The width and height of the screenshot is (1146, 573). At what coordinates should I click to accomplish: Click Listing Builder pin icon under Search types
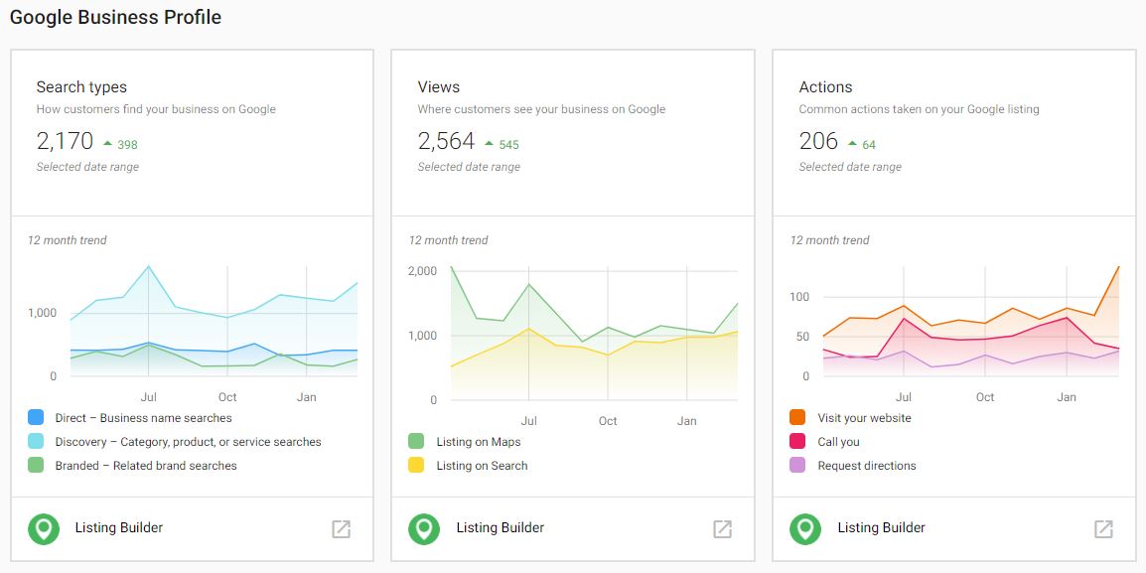[x=43, y=529]
